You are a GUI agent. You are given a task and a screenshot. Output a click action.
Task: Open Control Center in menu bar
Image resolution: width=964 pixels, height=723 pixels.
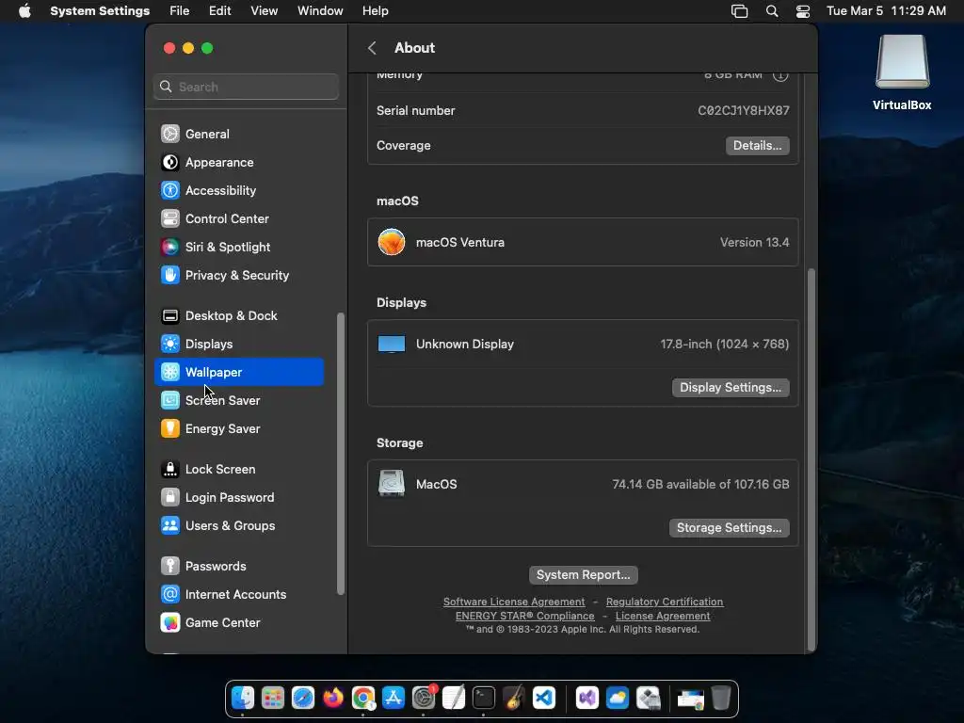pos(803,11)
